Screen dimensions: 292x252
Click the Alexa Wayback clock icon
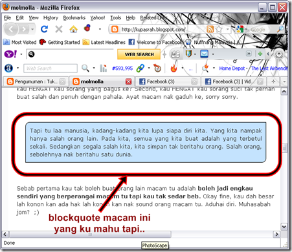click(x=157, y=68)
